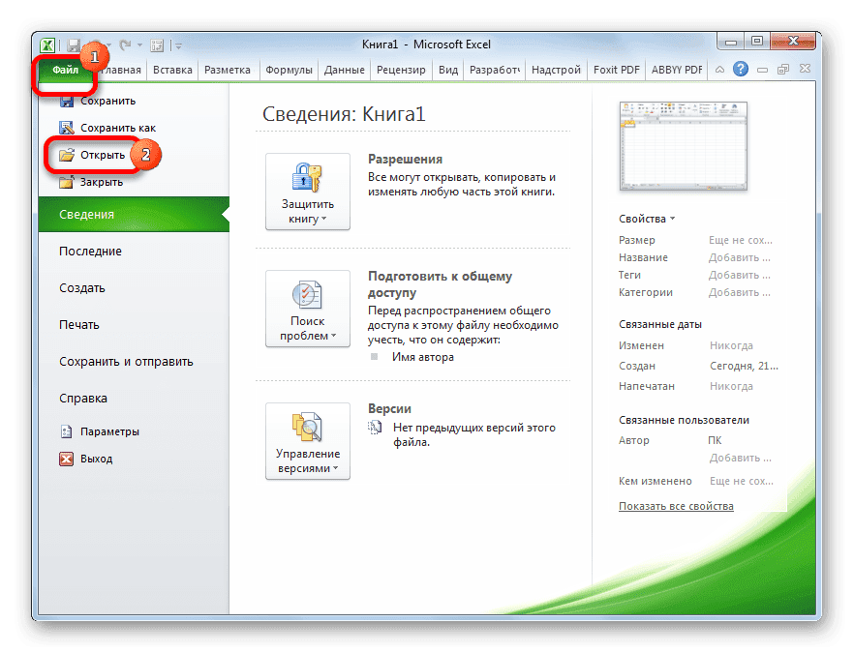854x653 pixels.
Task: Open the Customize Quick Access Toolbar arrow
Action: [178, 45]
